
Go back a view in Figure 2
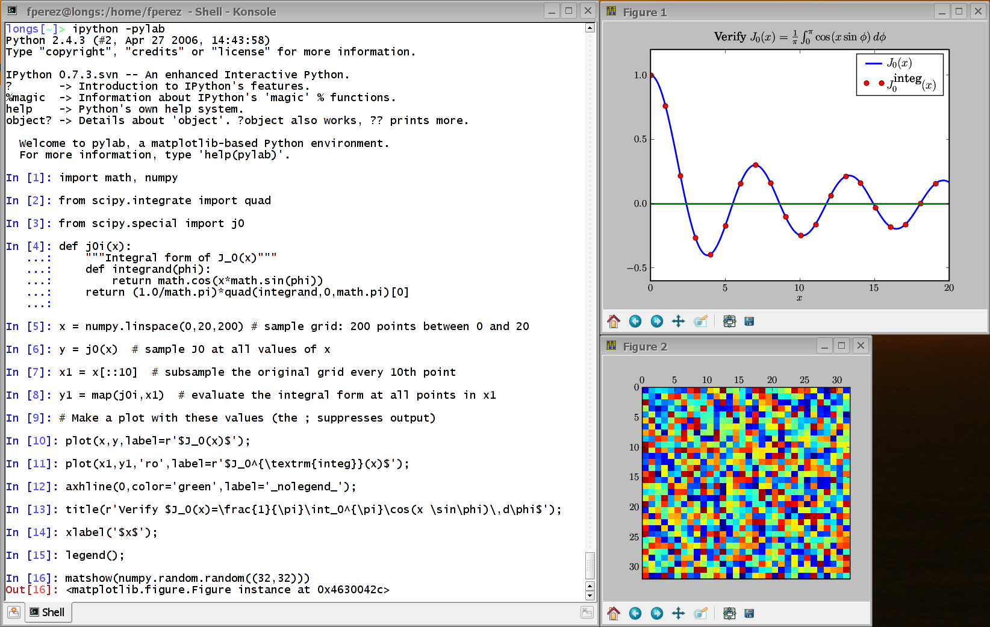pyautogui.click(x=635, y=613)
